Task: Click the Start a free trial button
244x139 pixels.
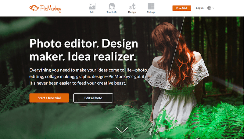Action: tap(49, 98)
